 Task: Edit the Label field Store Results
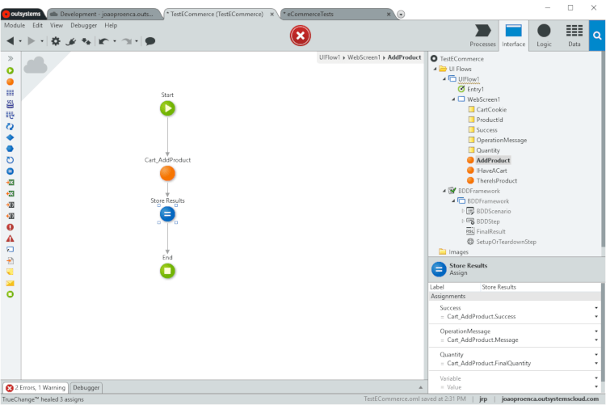pos(541,287)
